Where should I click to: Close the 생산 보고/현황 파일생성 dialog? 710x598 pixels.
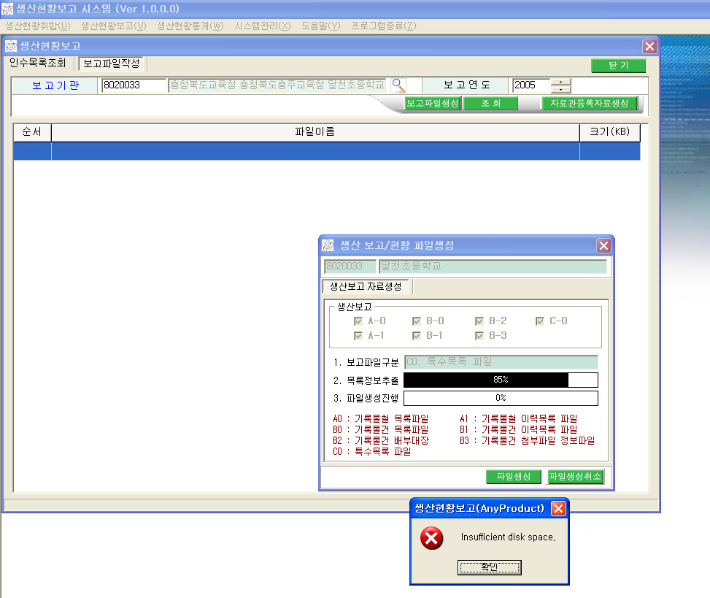coord(603,245)
